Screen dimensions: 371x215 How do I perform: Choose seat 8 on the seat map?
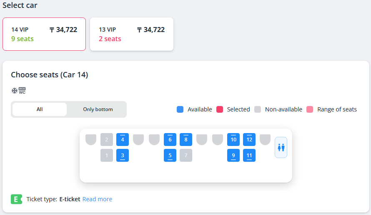pyautogui.click(x=186, y=140)
